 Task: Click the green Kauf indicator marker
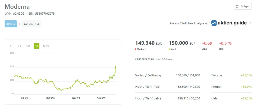[169, 49]
